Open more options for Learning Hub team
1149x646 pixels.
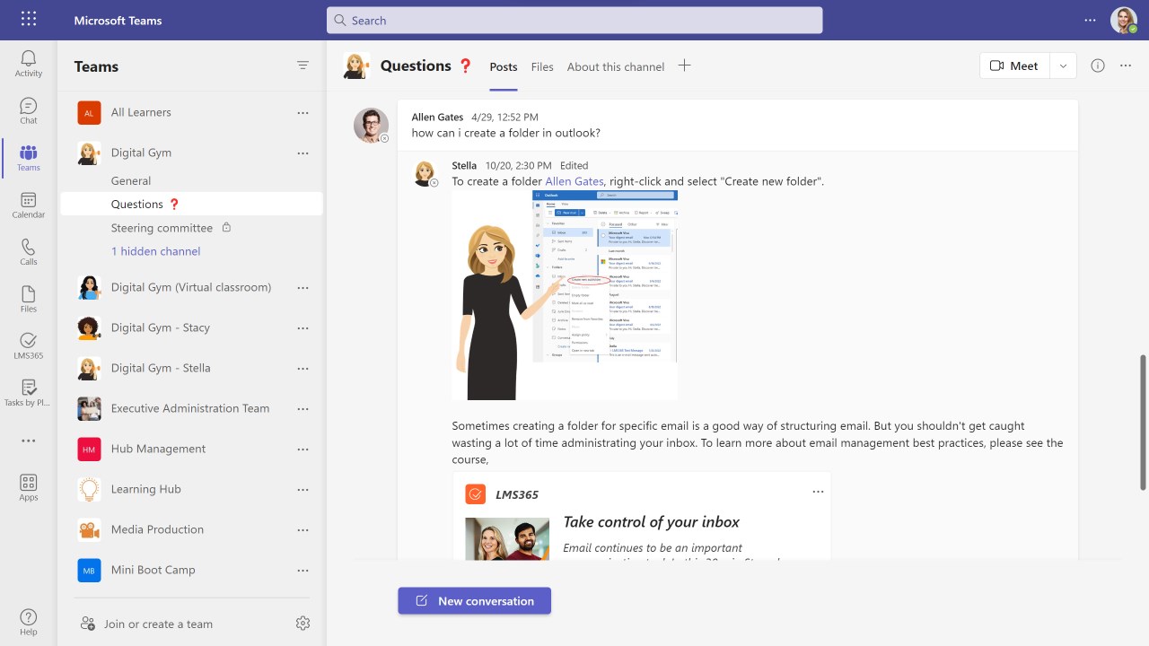click(x=303, y=489)
